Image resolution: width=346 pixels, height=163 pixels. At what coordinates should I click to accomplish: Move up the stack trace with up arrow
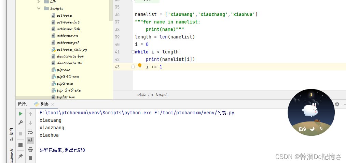[x=30, y=114]
